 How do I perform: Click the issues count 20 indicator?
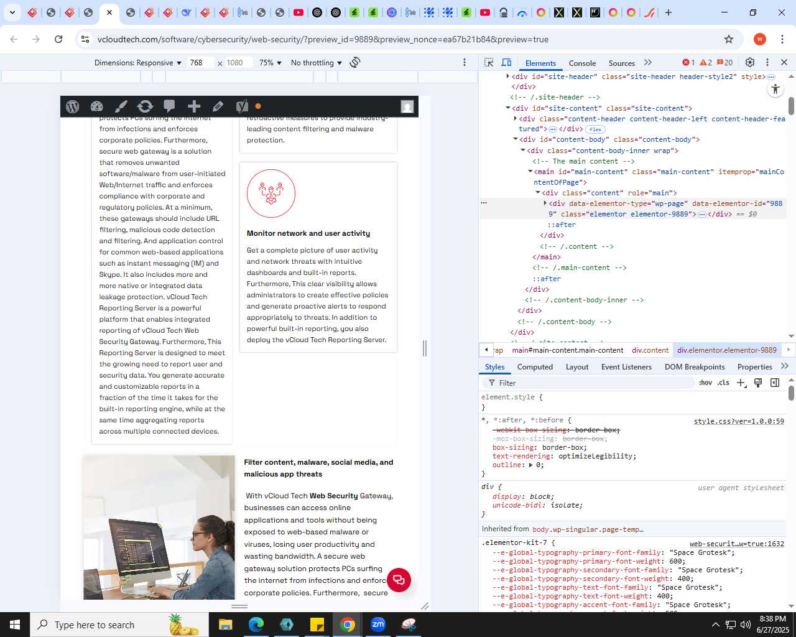(724, 62)
